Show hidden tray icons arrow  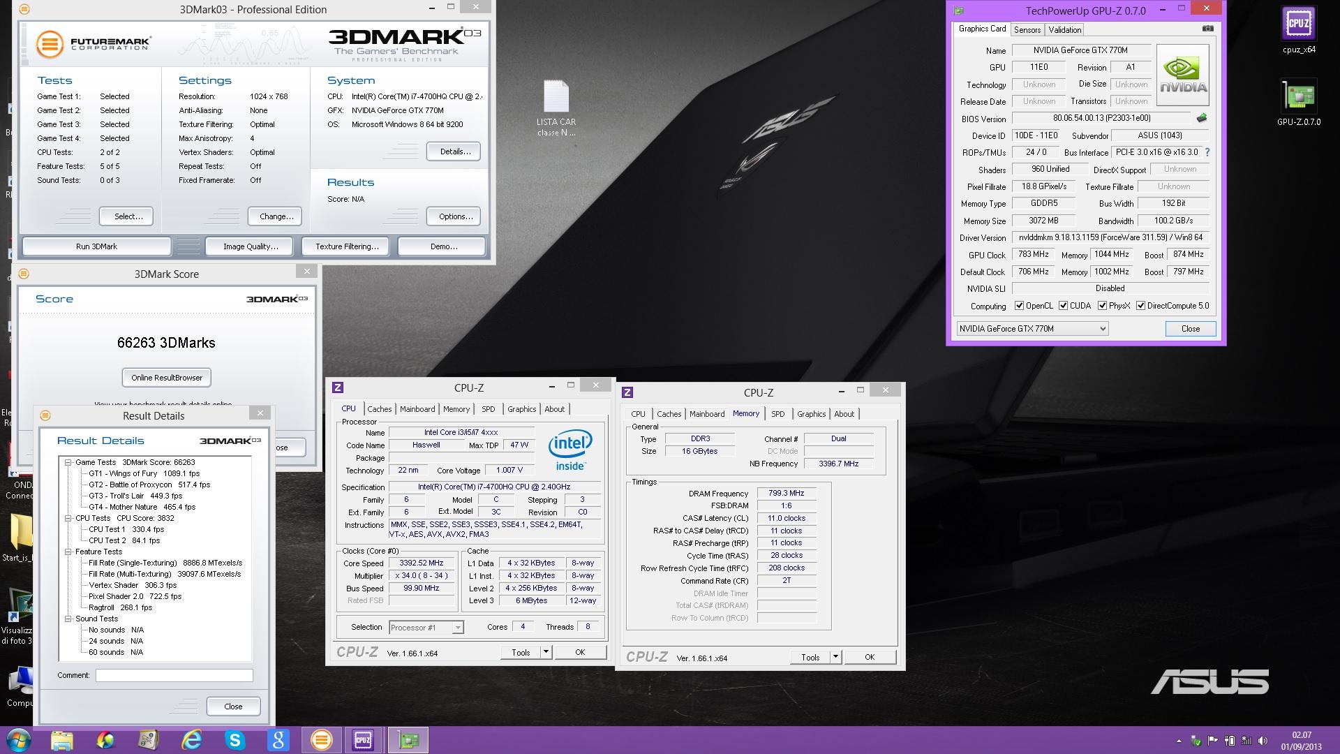click(x=1179, y=741)
